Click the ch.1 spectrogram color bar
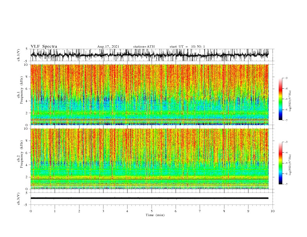 point(280,99)
